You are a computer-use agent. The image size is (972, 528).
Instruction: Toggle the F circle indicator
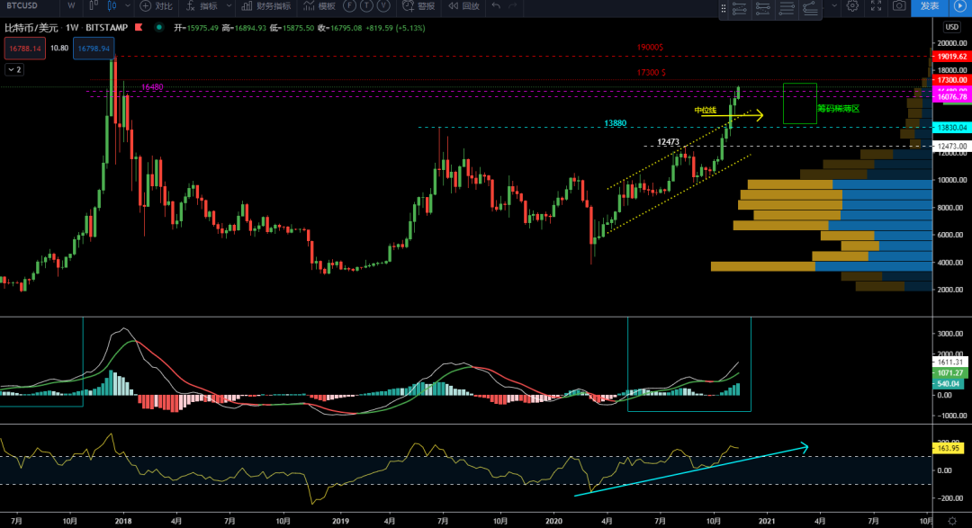coord(348,6)
